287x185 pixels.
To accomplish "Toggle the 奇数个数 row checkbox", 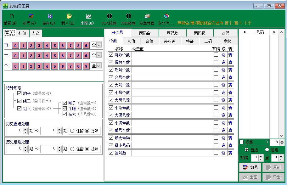I will [x=111, y=55].
